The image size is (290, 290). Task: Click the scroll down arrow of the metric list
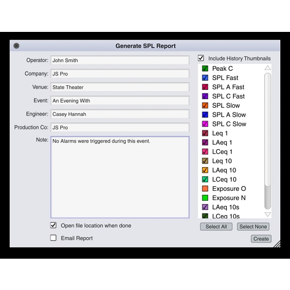(268, 215)
